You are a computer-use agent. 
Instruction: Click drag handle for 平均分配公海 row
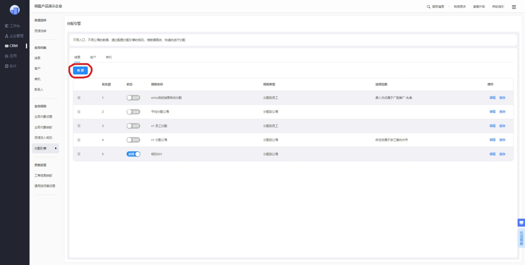[x=79, y=112]
